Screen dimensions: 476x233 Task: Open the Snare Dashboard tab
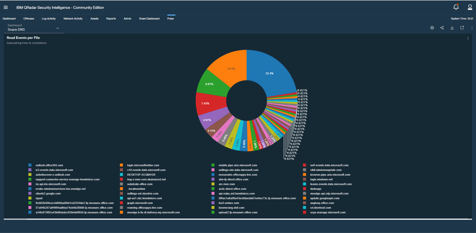click(149, 19)
